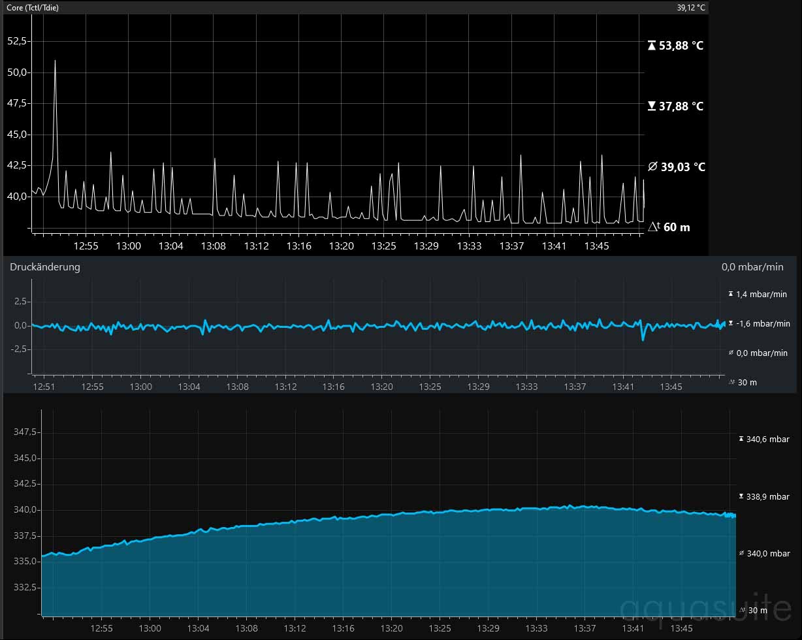
Task: Click the current 39,12 °C temperature reading
Action: 691,8
